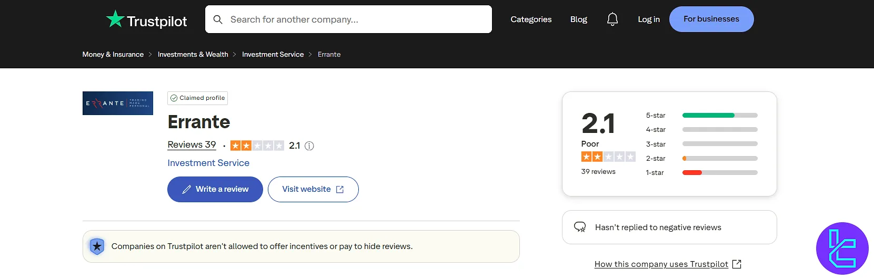
Task: Click the Trustpilot star logo
Action: point(115,19)
